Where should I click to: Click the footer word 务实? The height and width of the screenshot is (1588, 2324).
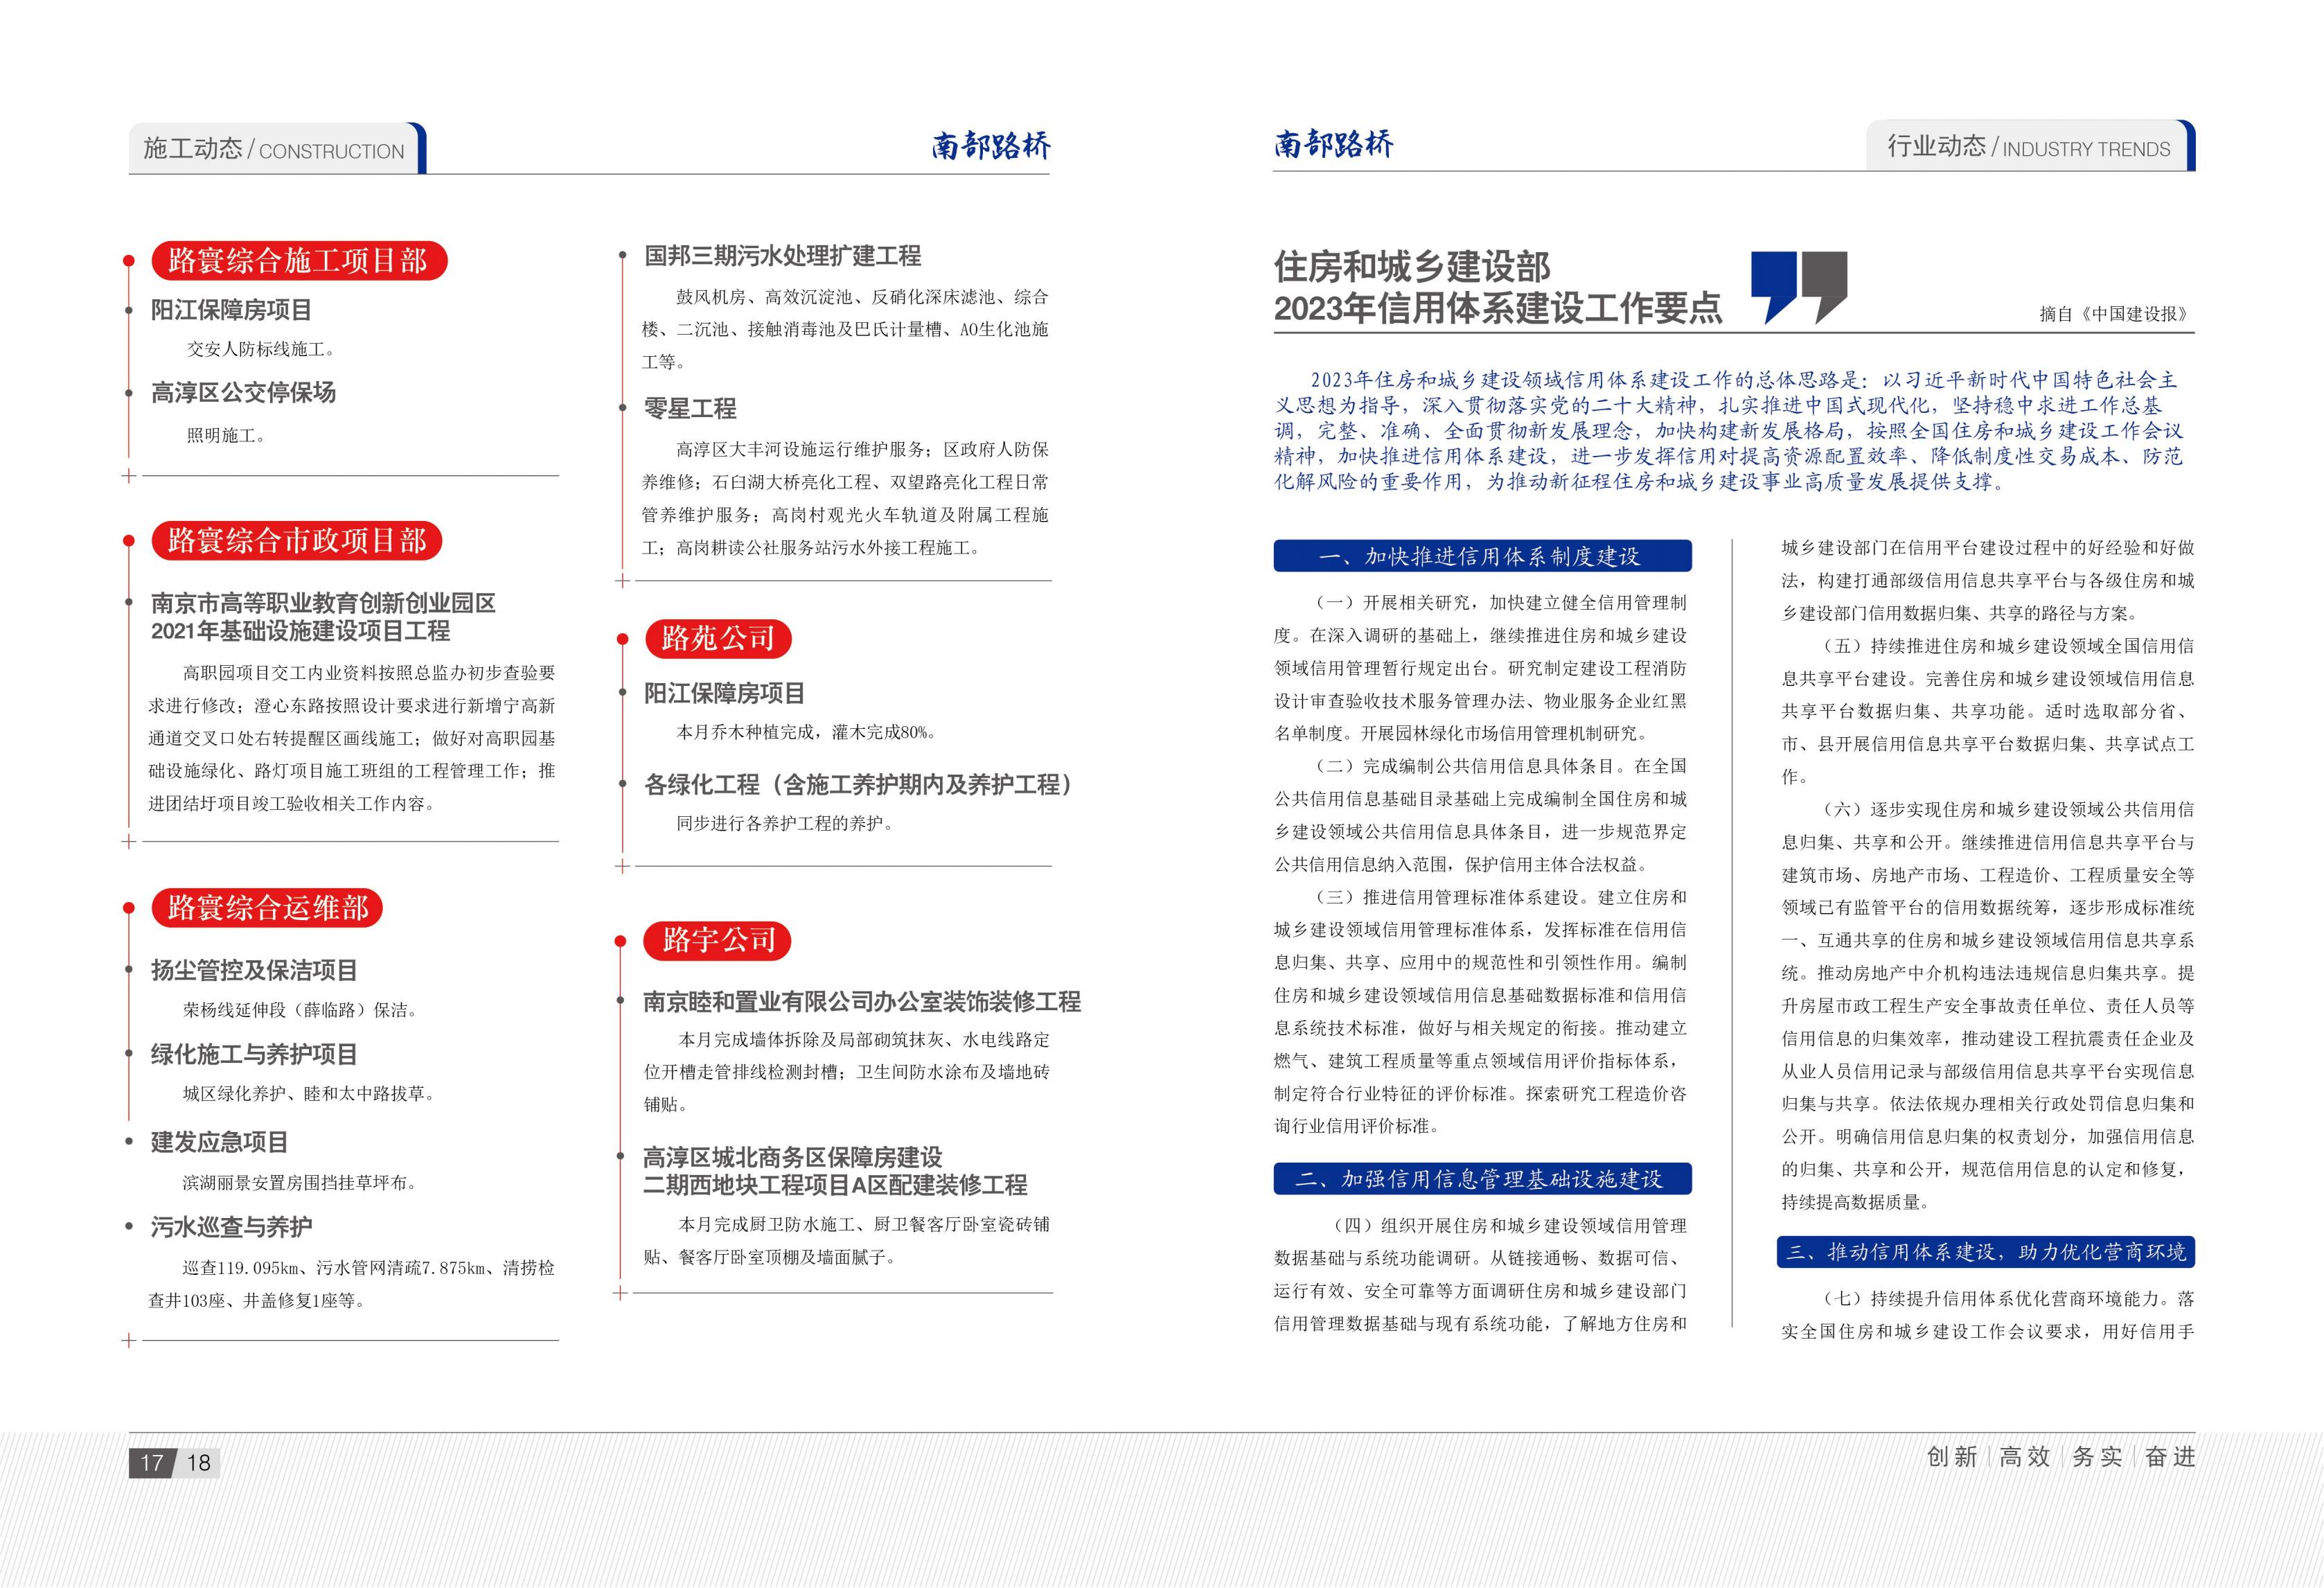click(x=2097, y=1457)
